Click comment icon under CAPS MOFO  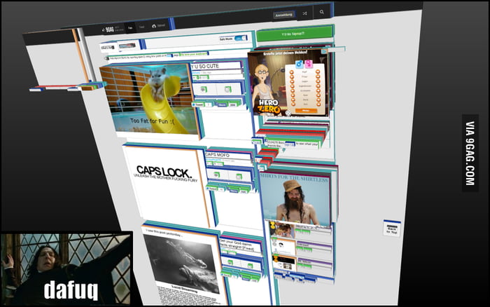tap(216, 175)
